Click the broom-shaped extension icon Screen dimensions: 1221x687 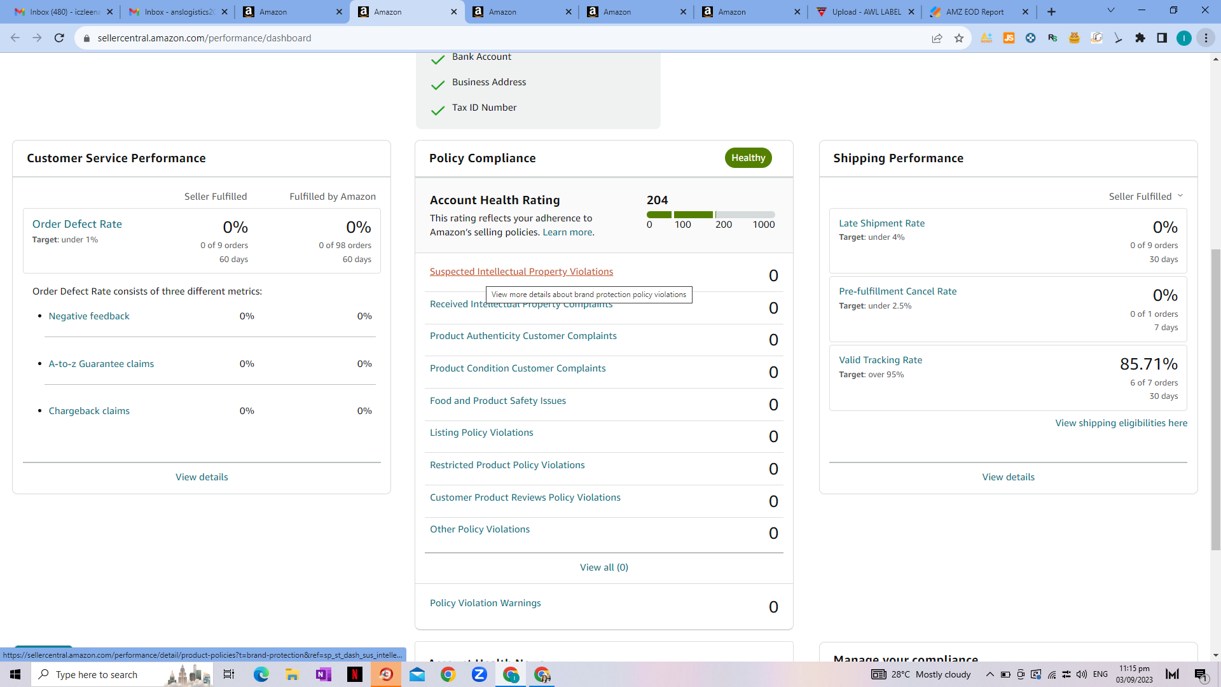point(1119,38)
